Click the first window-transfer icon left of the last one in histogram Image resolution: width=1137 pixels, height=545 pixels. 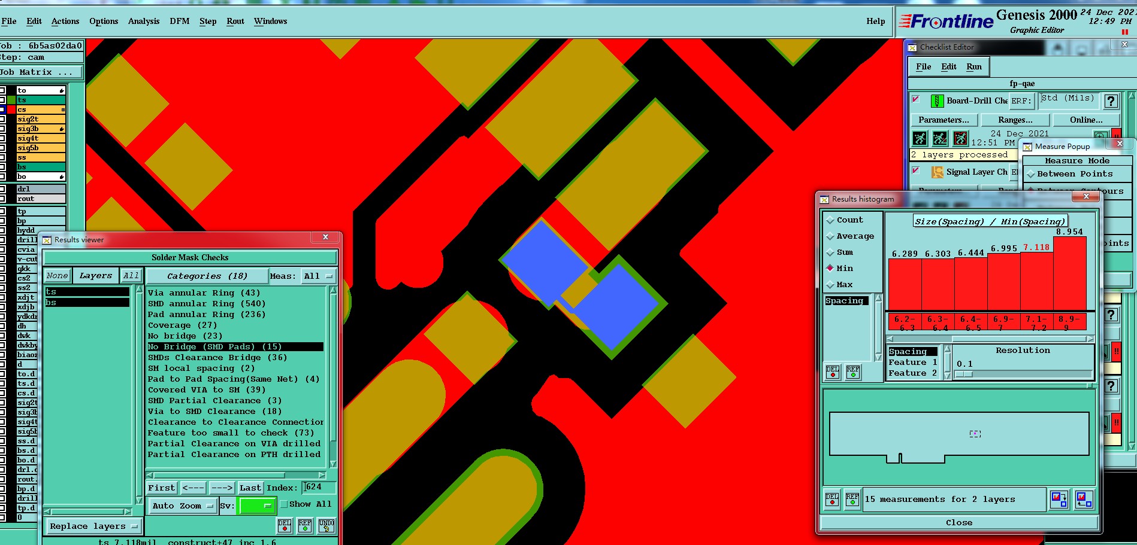1059,500
